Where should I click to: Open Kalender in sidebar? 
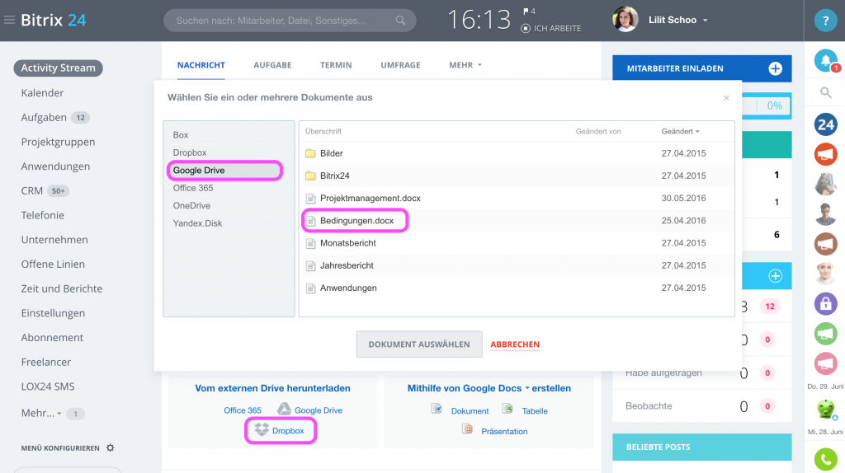(43, 92)
